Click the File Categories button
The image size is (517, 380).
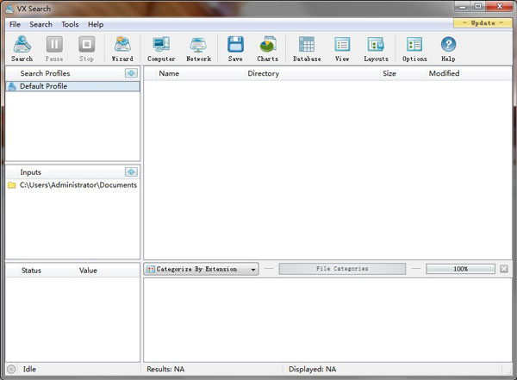(341, 269)
